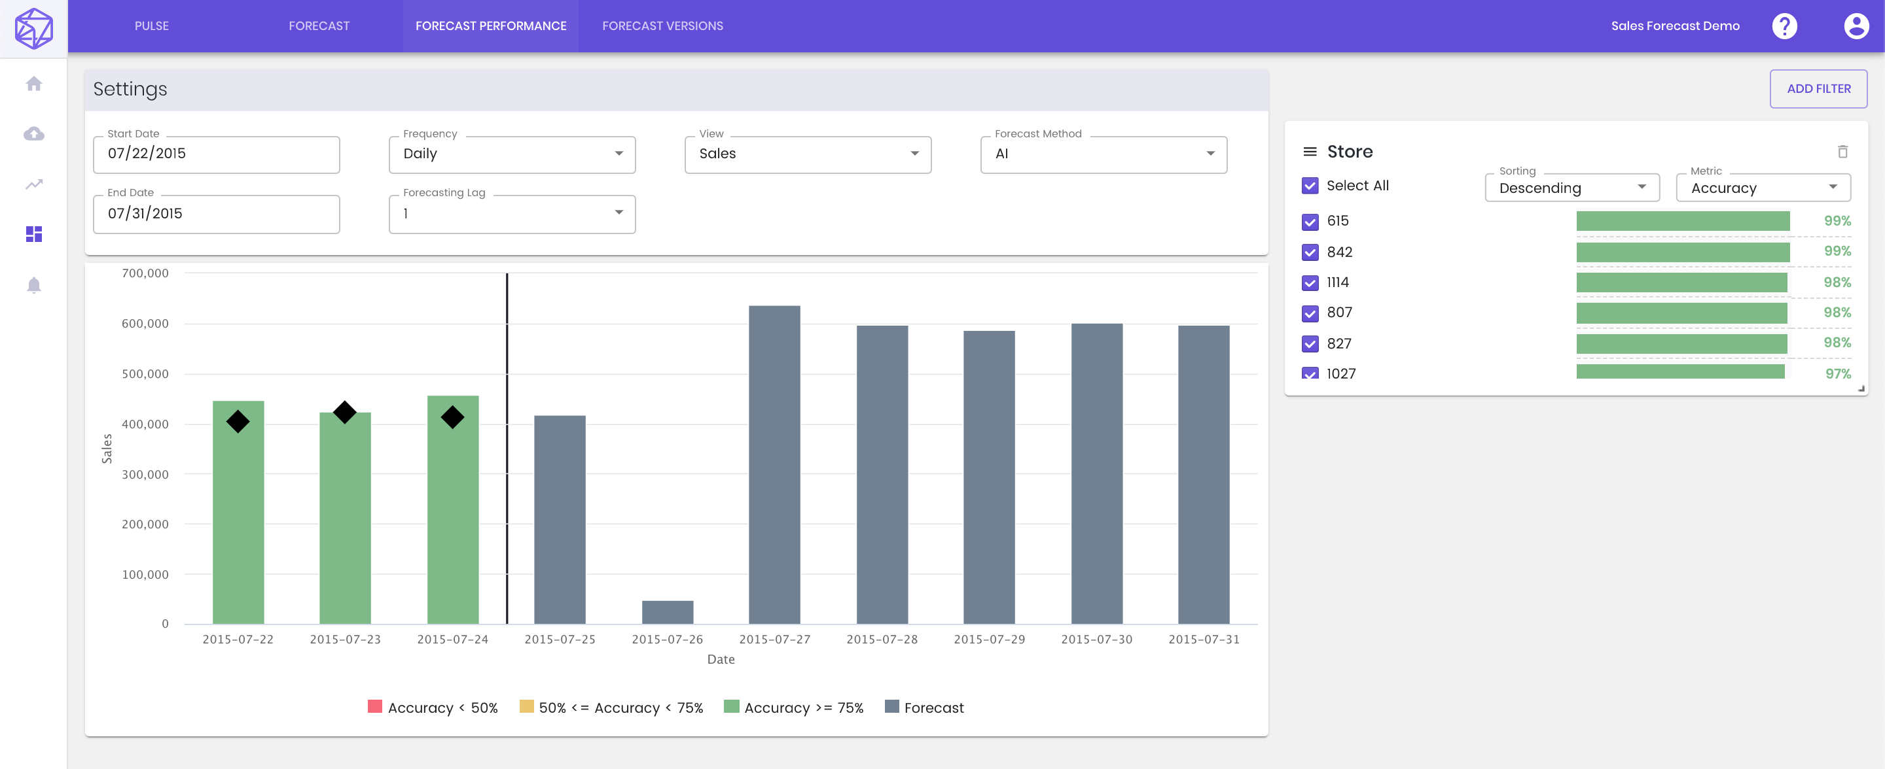Screen dimensions: 1885x769
Task: Open the Metric dropdown set to Accuracy
Action: click(x=1763, y=188)
